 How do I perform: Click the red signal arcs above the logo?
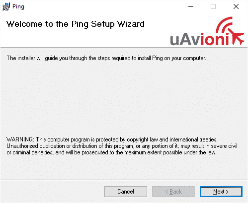tap(224, 24)
